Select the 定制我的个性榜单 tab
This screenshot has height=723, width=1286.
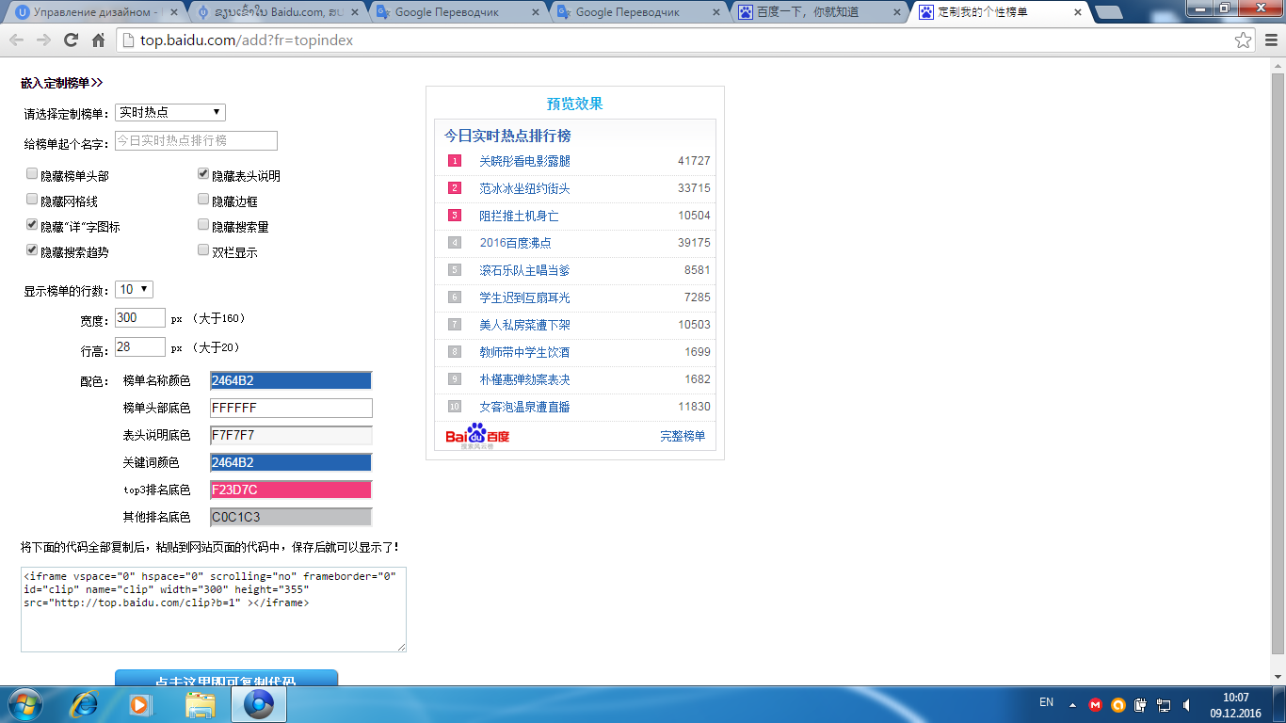click(x=1000, y=12)
